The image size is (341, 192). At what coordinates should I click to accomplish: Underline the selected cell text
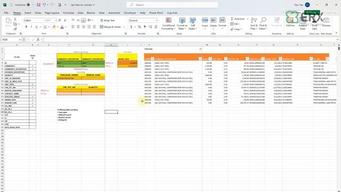click(x=36, y=27)
